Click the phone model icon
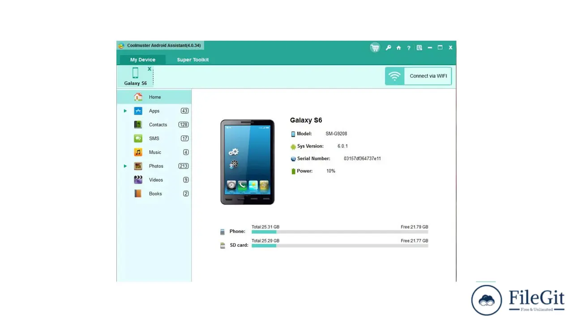The width and height of the screenshot is (573, 322). (x=293, y=134)
